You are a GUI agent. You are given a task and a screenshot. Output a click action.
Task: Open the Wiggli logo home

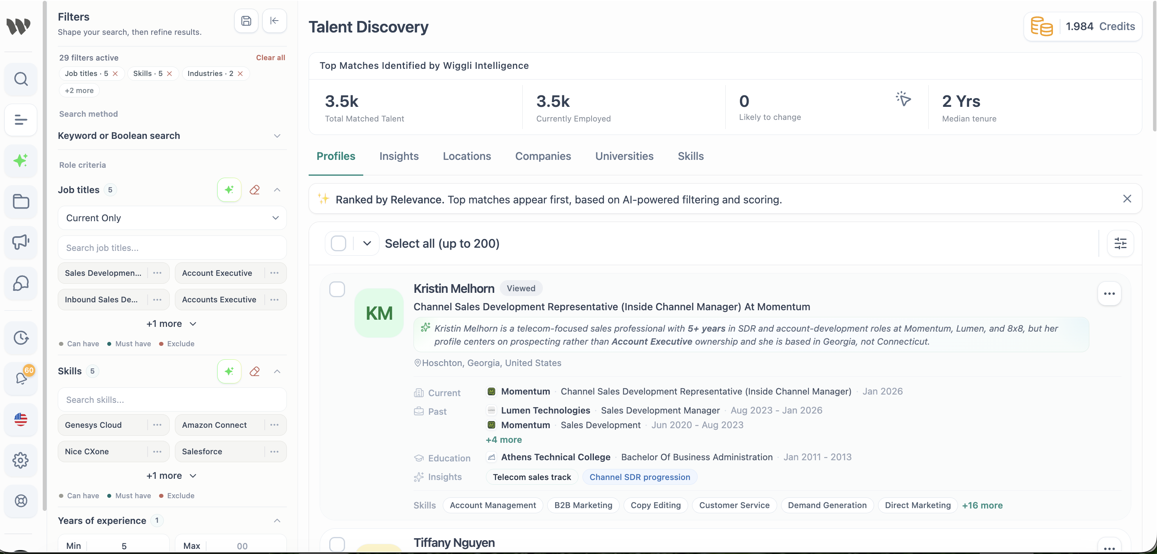coord(19,26)
